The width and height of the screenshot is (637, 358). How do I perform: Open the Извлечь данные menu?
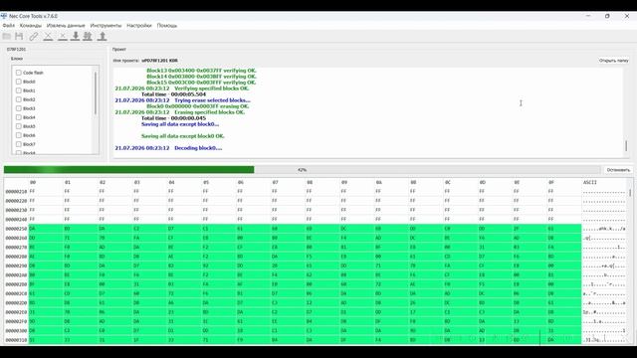click(66, 26)
